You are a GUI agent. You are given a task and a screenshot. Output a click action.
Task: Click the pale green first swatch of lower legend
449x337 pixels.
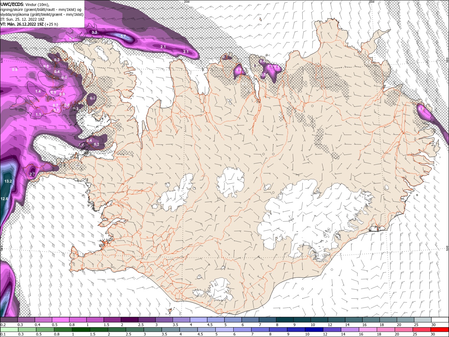coord(9,329)
